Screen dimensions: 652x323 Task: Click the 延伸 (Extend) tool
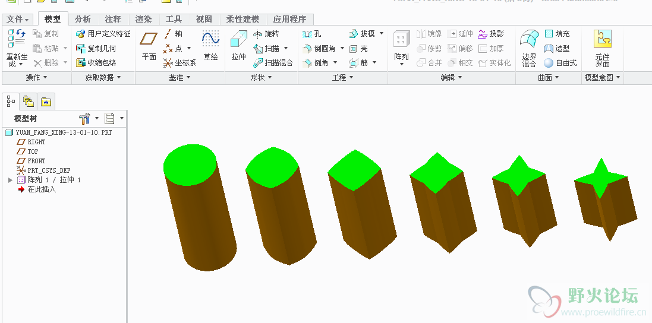pyautogui.click(x=460, y=34)
